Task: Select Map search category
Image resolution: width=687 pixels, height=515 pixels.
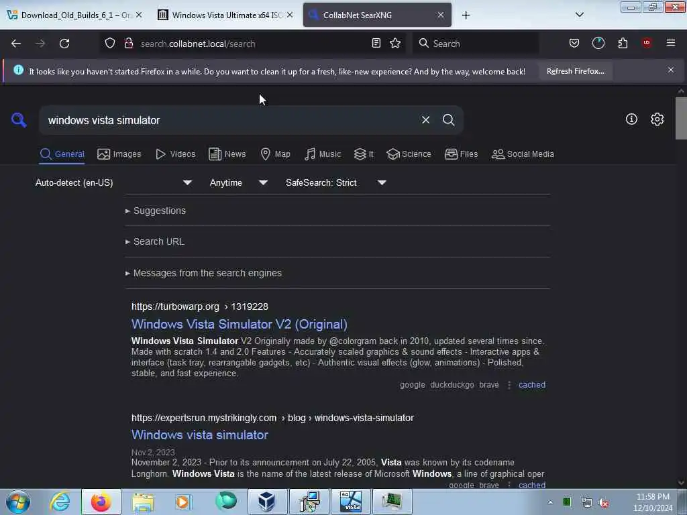Action: pyautogui.click(x=275, y=154)
